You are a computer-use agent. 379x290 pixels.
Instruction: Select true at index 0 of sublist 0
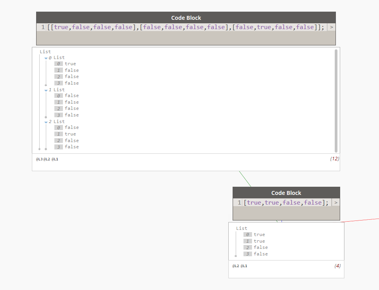click(70, 64)
